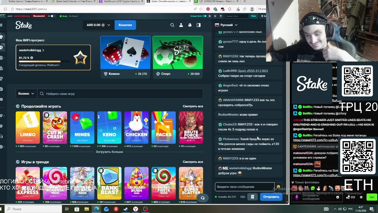
Task: Focus the Введите свое сообщение chat input
Action: click(x=245, y=187)
